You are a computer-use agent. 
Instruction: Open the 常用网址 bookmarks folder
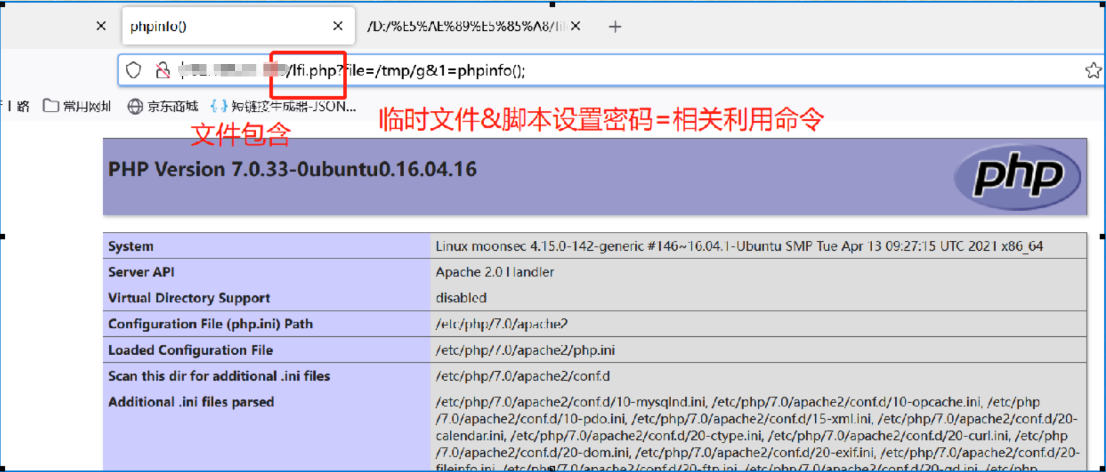pos(77,106)
